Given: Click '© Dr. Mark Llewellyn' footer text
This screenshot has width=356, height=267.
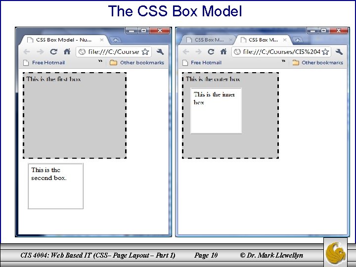Looking at the screenshot, I should click(271, 255).
